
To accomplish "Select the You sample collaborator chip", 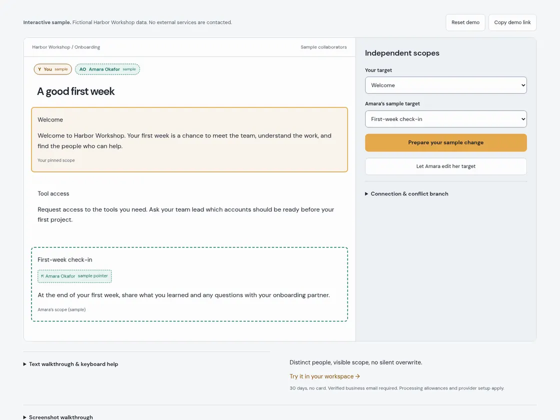I will pos(53,69).
